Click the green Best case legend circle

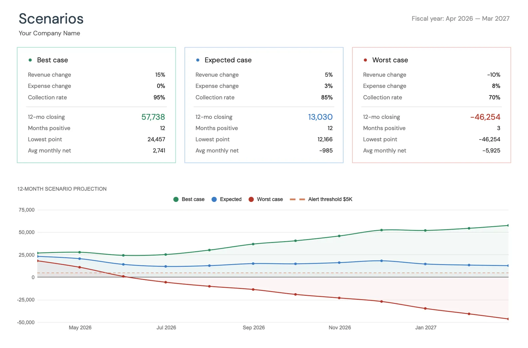point(176,199)
